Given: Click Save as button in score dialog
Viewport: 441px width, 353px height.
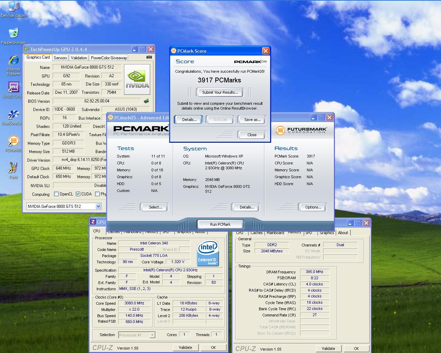Looking at the screenshot, I should (252, 120).
